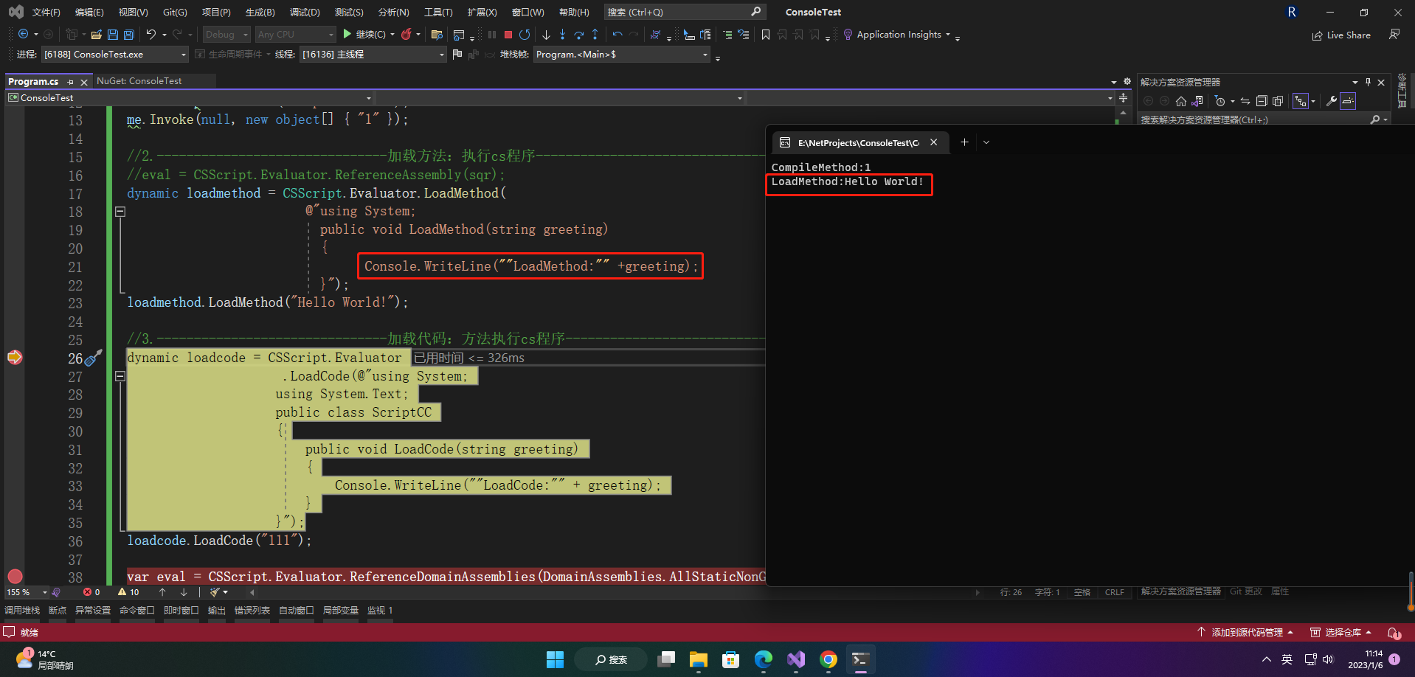Undo the last edit with the toolbar arrow
1415x677 pixels.
pyautogui.click(x=151, y=35)
